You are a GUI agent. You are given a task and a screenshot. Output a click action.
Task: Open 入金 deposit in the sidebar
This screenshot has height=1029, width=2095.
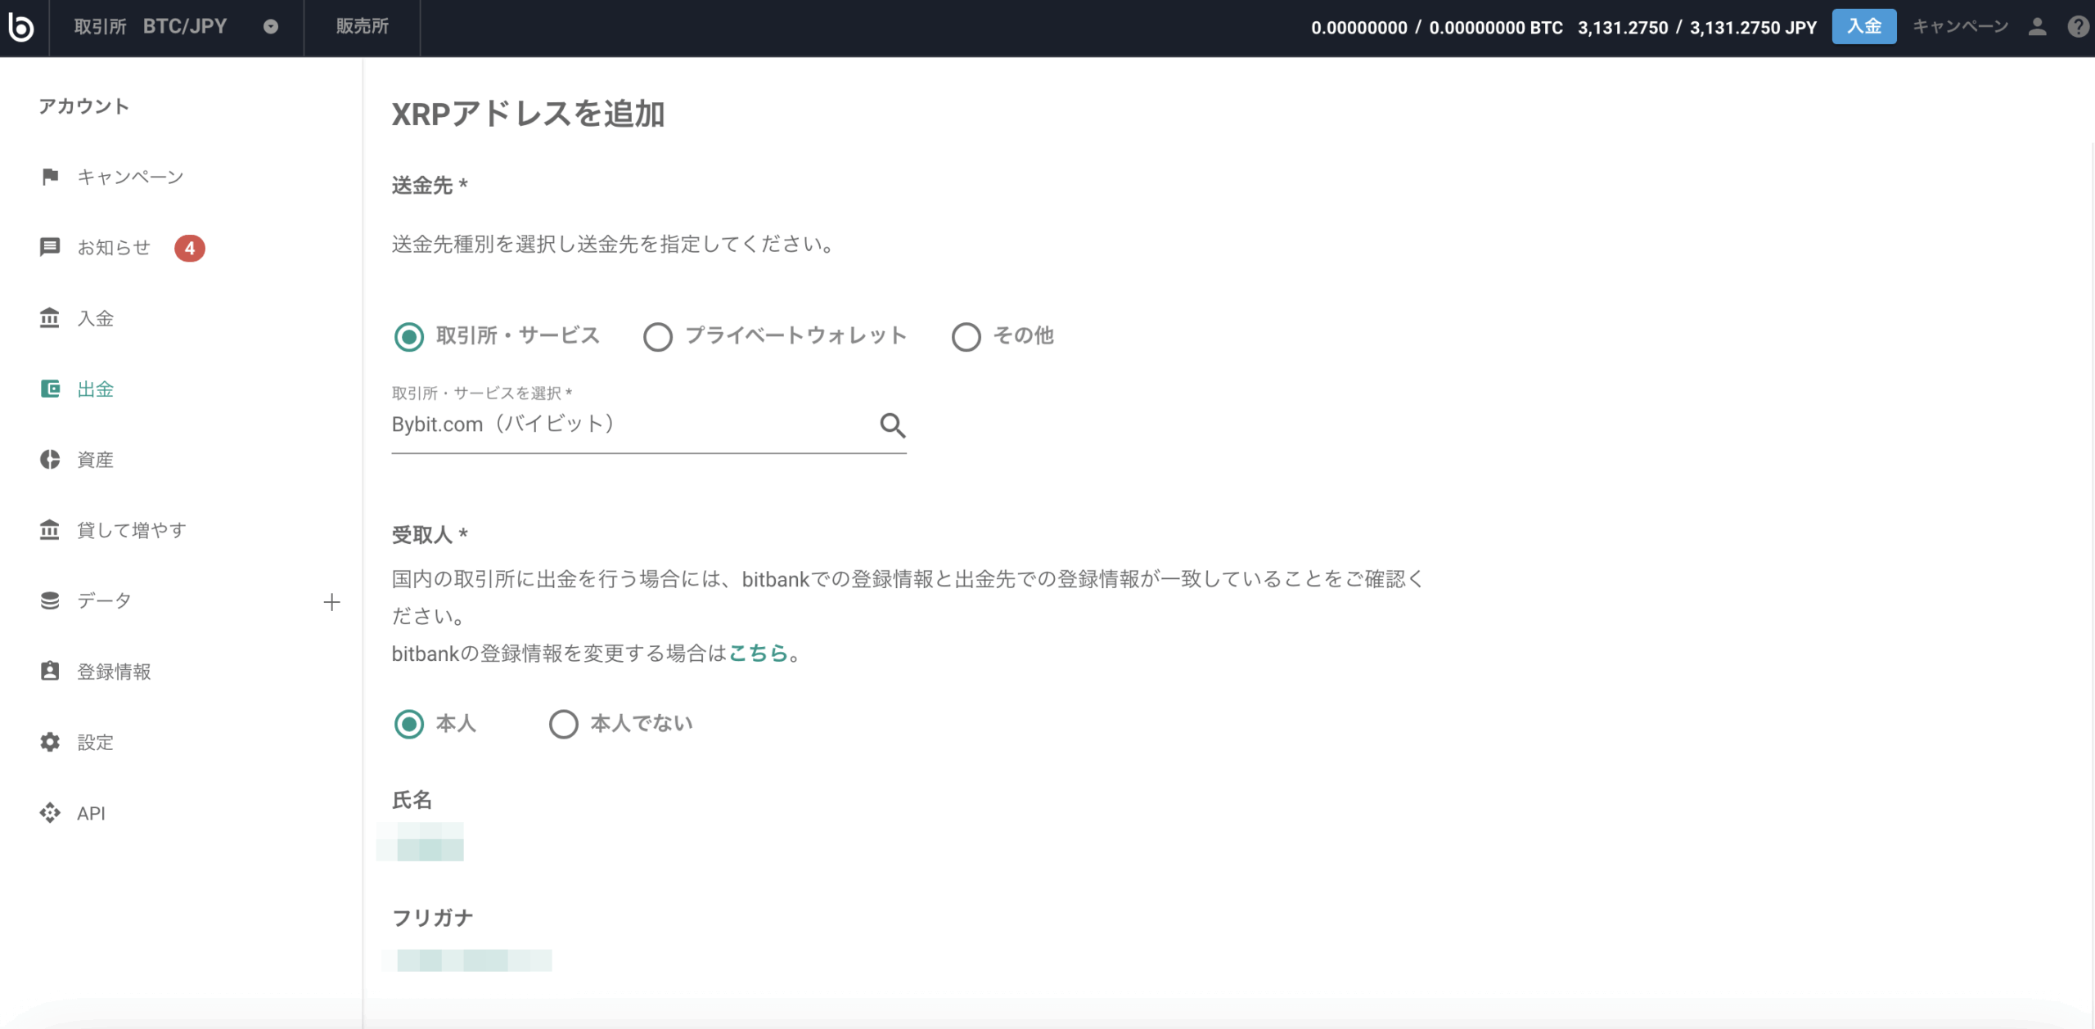pyautogui.click(x=95, y=318)
